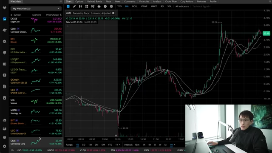Open the 1 minute interval selector
The width and height of the screenshot is (272, 153).
tap(95, 13)
